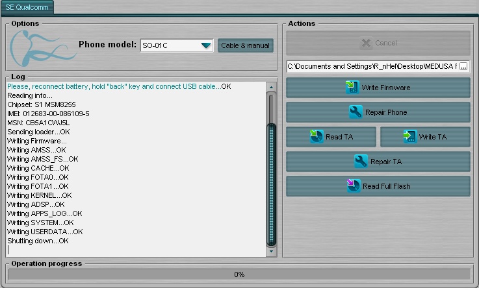Click the 'Writing Firmware...' log line
479x290 pixels.
point(37,141)
